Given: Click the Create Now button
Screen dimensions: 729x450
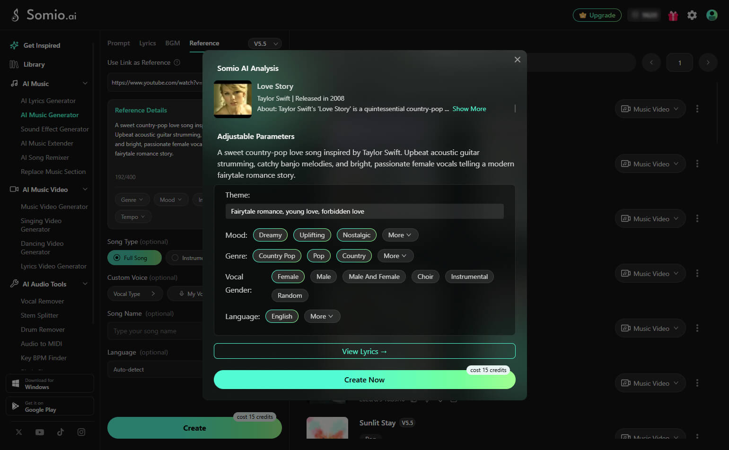Looking at the screenshot, I should pyautogui.click(x=364, y=380).
